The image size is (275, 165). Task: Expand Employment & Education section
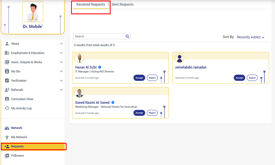click(x=61, y=53)
